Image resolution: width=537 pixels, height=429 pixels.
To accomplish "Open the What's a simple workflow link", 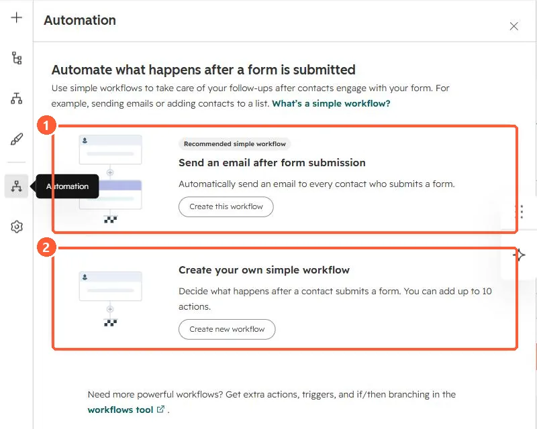I will (x=331, y=103).
